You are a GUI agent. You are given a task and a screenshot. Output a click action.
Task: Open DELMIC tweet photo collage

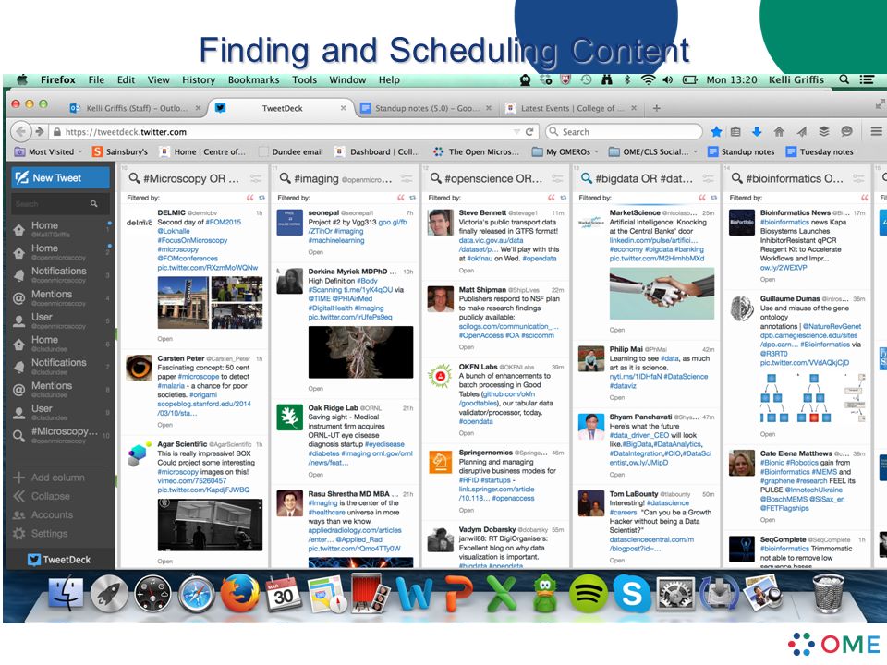[x=210, y=303]
